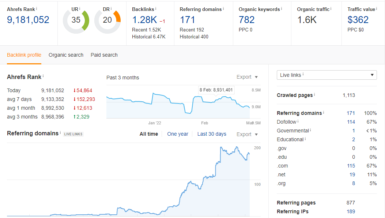Open Dofollow count 114
This screenshot has height=218, width=385.
coord(351,122)
